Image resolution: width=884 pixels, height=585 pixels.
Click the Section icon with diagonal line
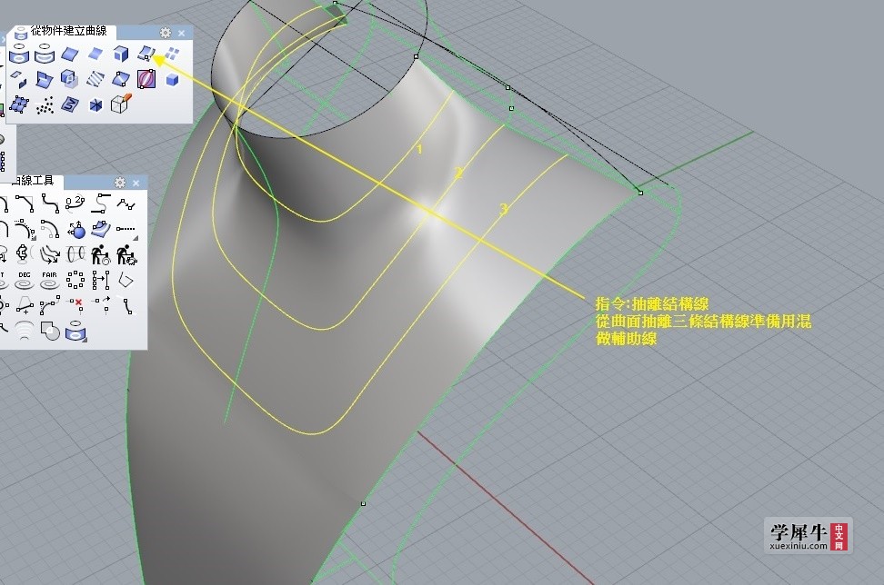pyautogui.click(x=121, y=79)
